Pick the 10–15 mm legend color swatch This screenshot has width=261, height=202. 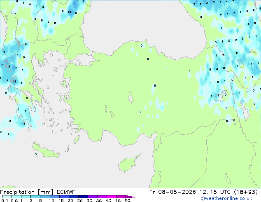click(x=54, y=197)
